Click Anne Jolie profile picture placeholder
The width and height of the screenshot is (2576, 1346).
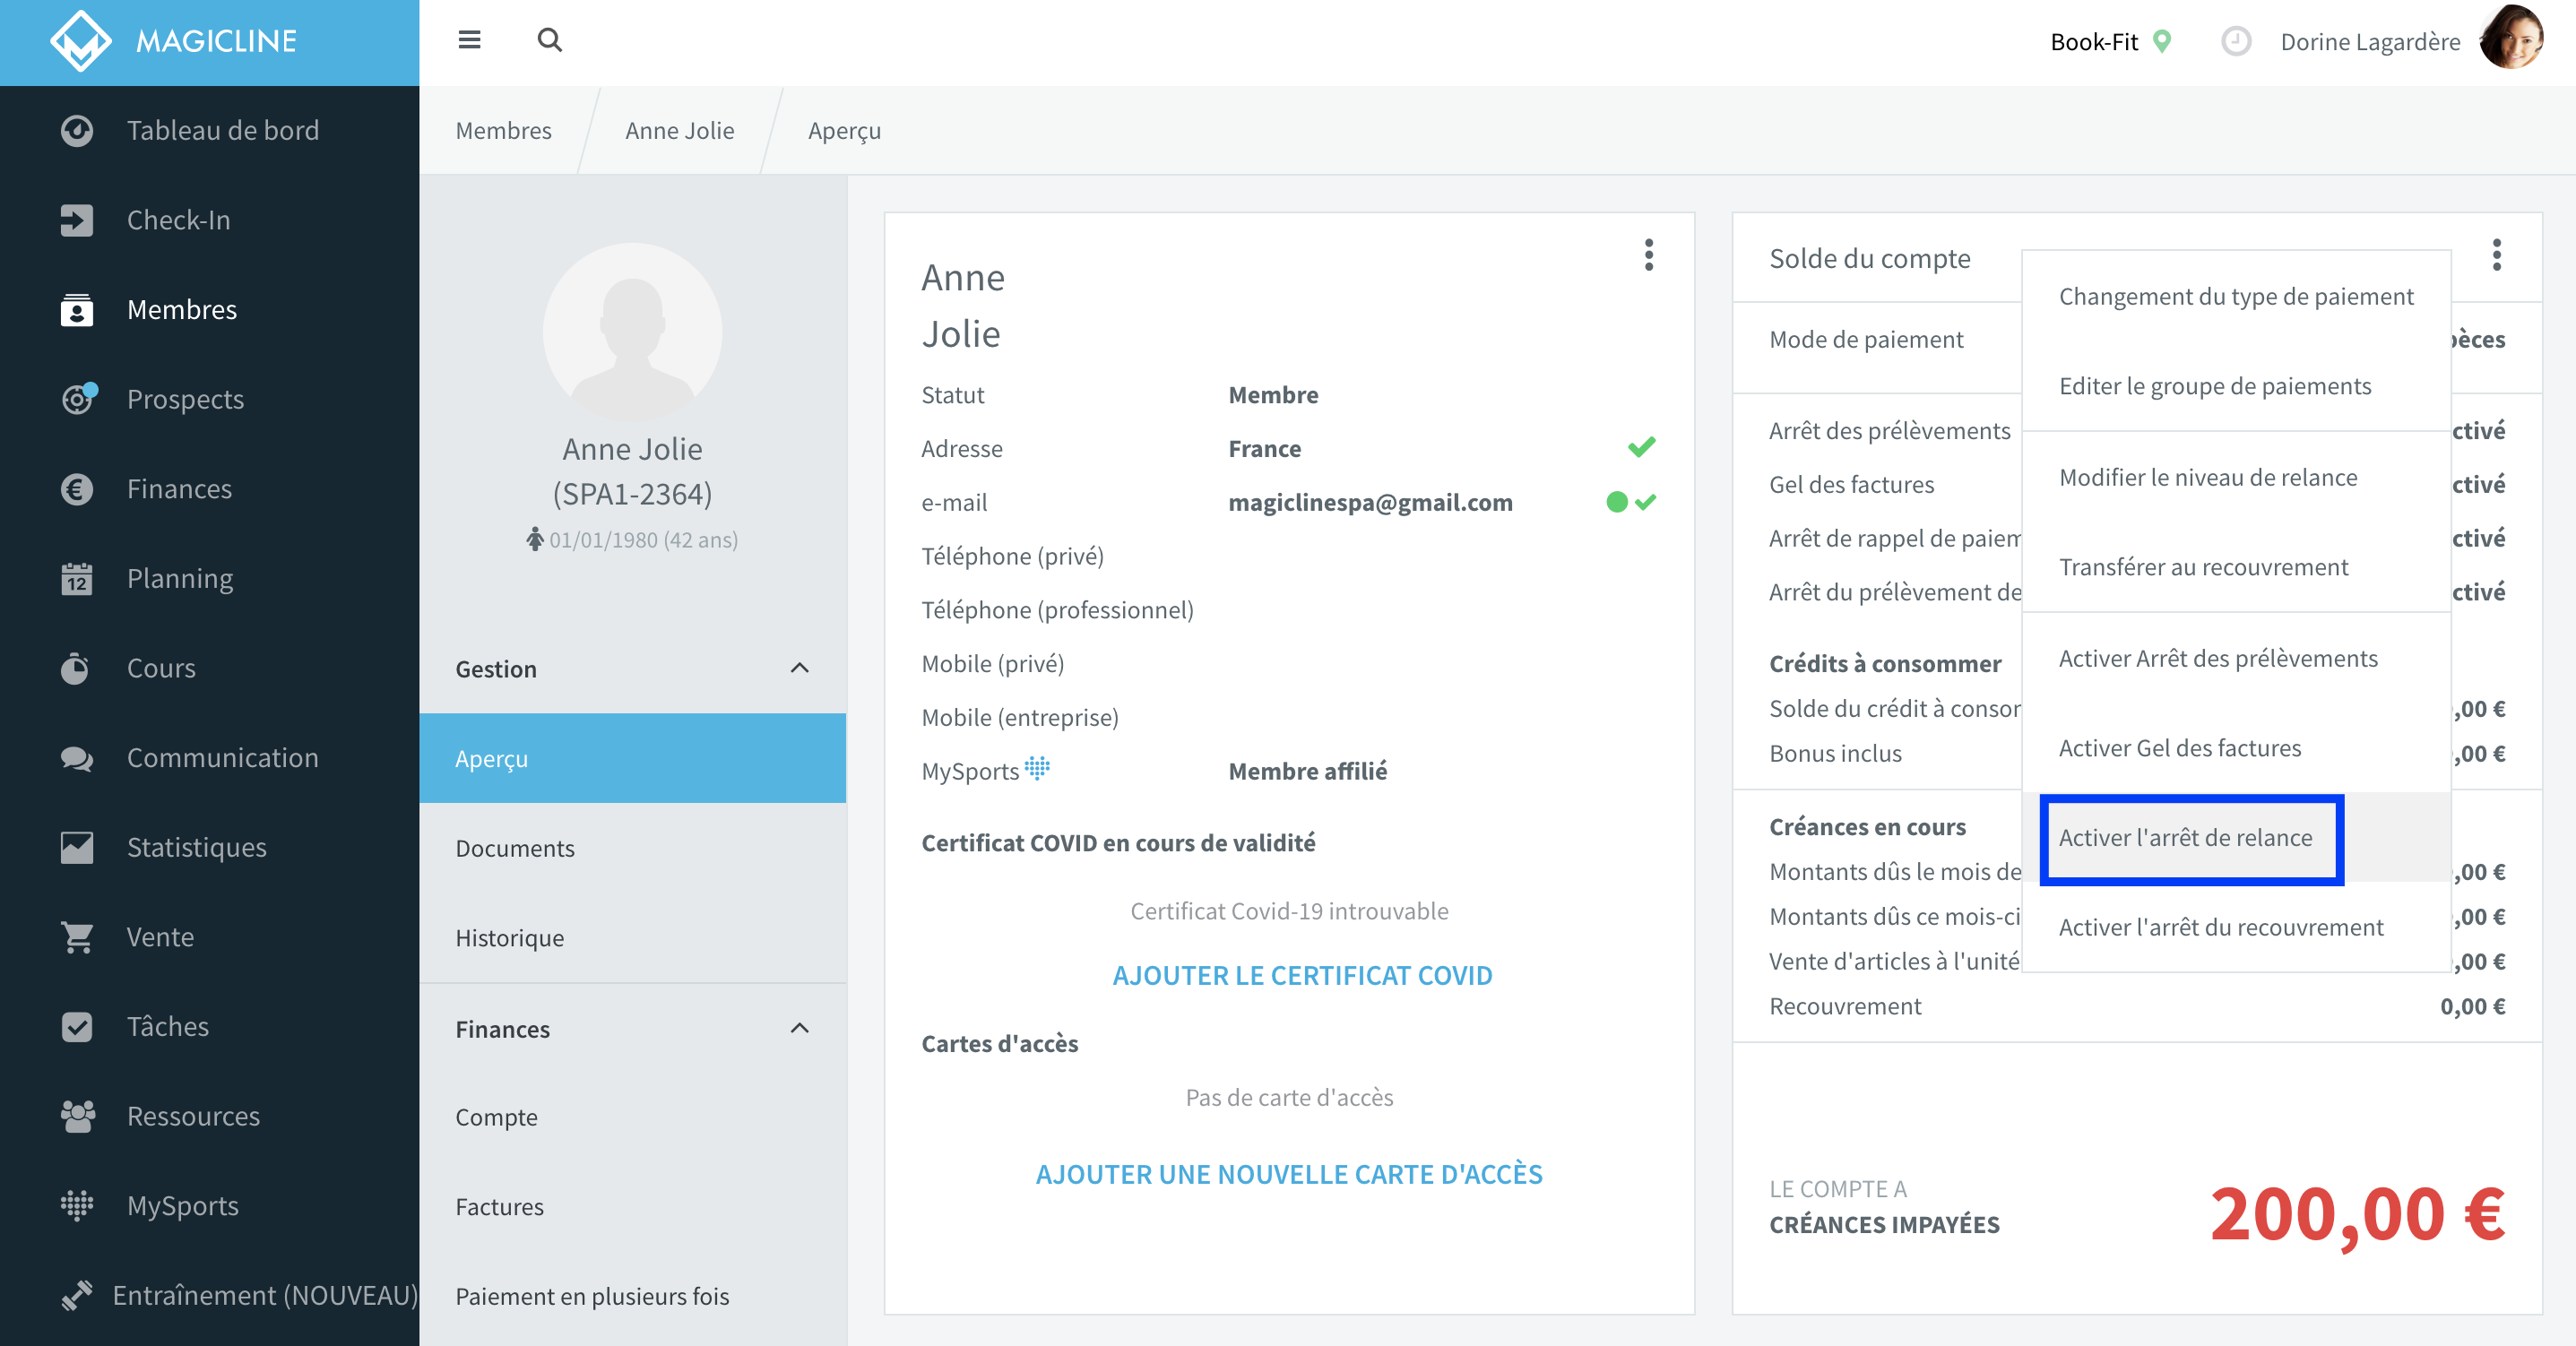(x=632, y=332)
